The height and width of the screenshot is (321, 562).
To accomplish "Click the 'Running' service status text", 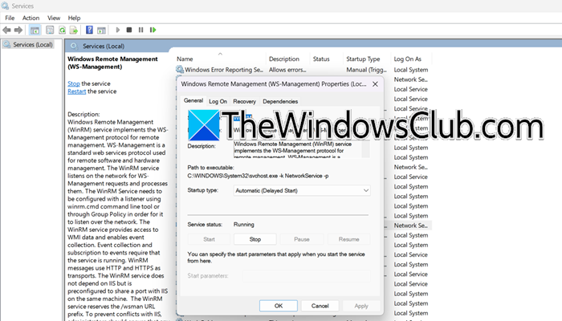I will [x=244, y=225].
